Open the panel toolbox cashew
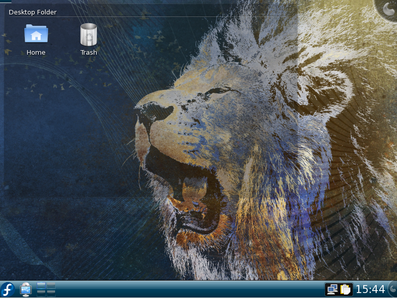Image resolution: width=397 pixels, height=298 pixels. pos(393,289)
